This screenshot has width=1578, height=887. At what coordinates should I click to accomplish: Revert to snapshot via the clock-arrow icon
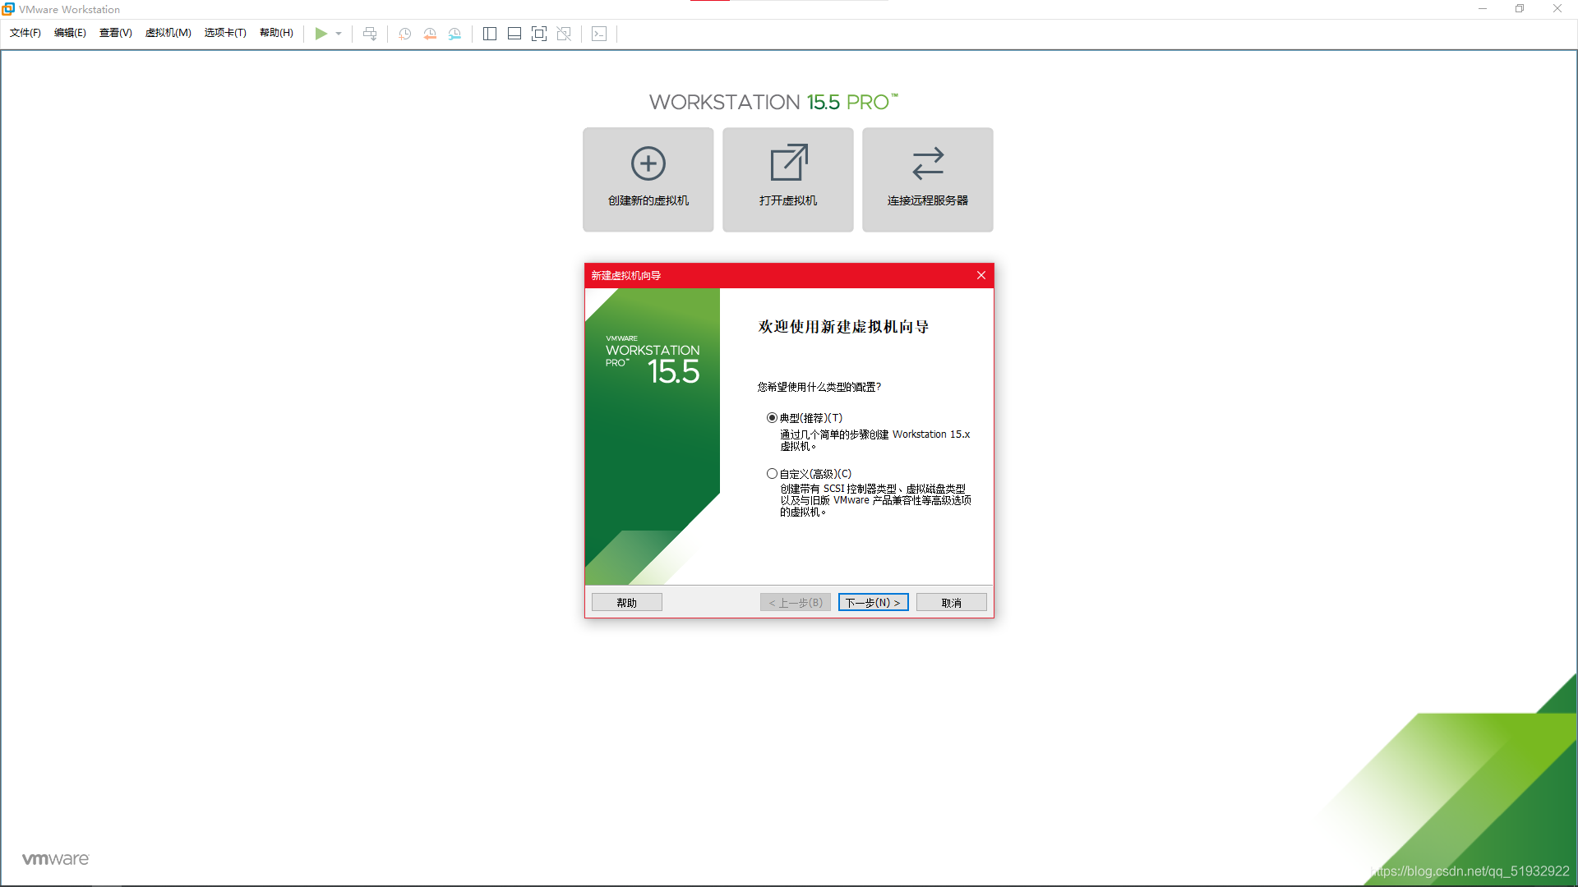tap(430, 34)
